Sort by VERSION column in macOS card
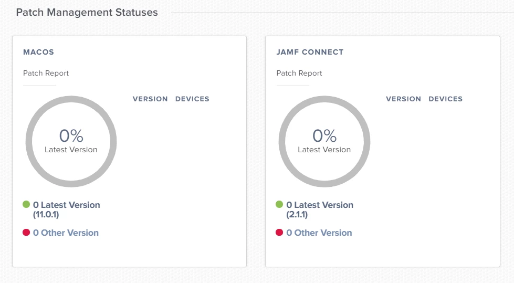 coord(150,99)
